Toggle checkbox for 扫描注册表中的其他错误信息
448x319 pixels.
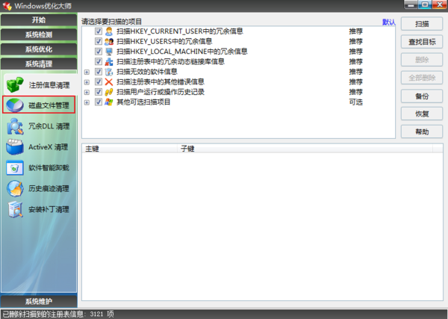tap(99, 81)
